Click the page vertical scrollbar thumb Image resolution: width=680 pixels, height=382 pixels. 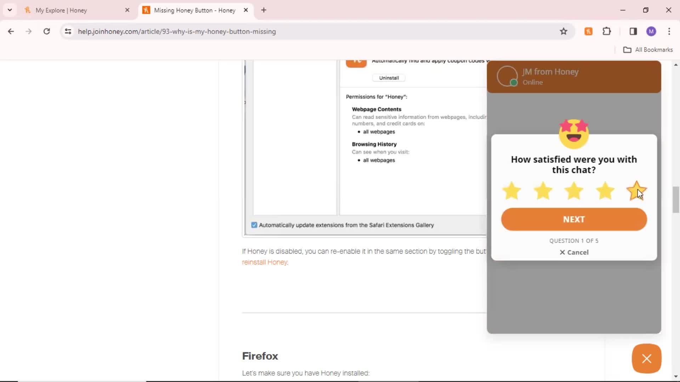click(x=676, y=200)
